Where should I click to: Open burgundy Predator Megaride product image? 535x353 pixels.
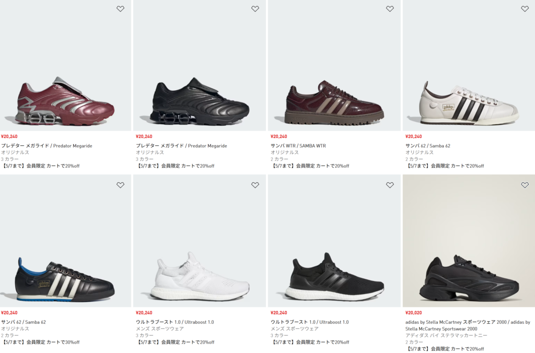pos(65,102)
